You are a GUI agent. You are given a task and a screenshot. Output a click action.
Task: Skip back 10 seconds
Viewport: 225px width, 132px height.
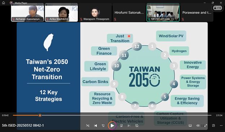point(103,125)
